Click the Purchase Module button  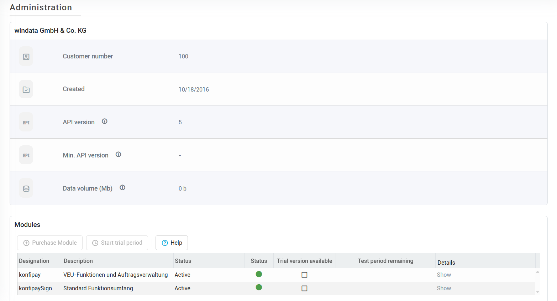pos(50,243)
